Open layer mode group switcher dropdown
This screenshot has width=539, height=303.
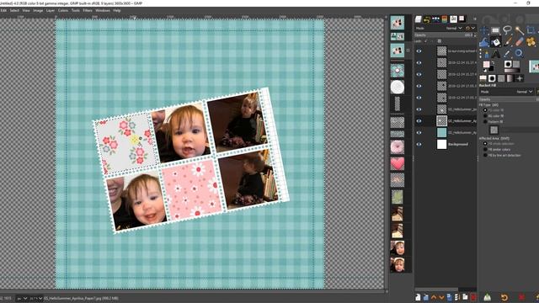point(470,28)
